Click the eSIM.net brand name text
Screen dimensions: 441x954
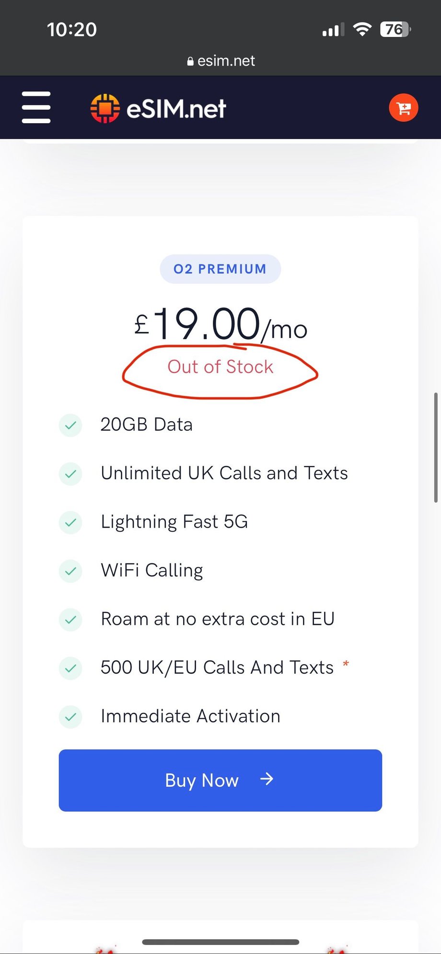pyautogui.click(x=176, y=109)
